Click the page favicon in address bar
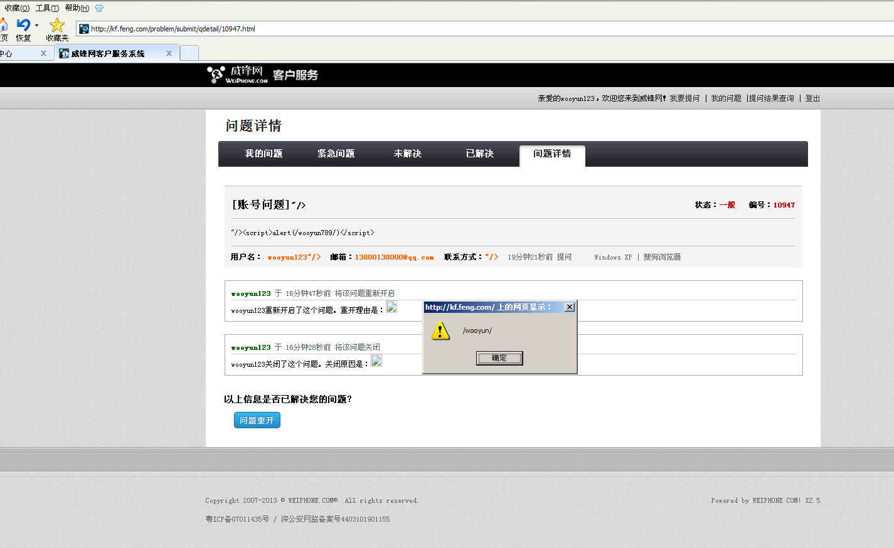This screenshot has height=548, width=894. [83, 29]
